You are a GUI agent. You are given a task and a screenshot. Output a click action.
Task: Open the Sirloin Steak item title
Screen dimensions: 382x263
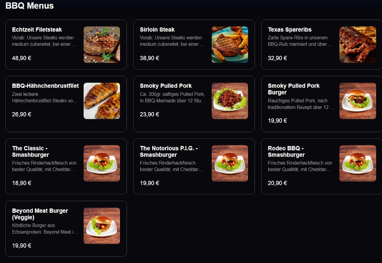pyautogui.click(x=157, y=30)
